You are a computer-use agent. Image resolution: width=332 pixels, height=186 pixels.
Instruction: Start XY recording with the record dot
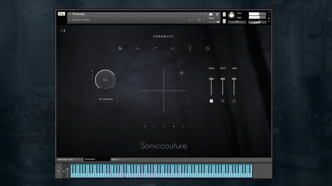click(174, 126)
